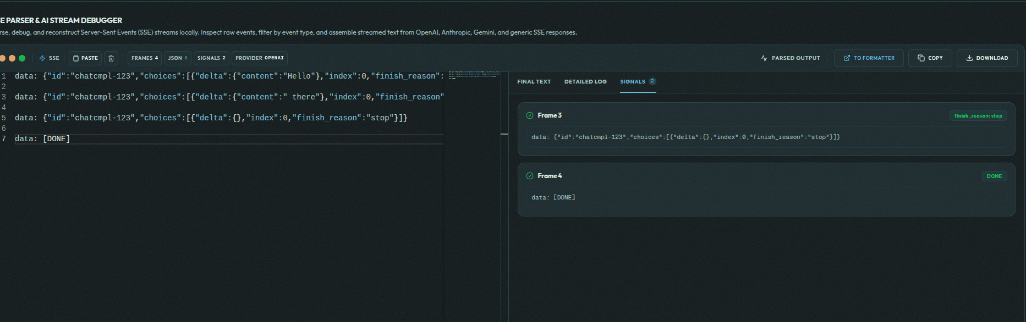Click the JSON 3 badge

coord(177,58)
